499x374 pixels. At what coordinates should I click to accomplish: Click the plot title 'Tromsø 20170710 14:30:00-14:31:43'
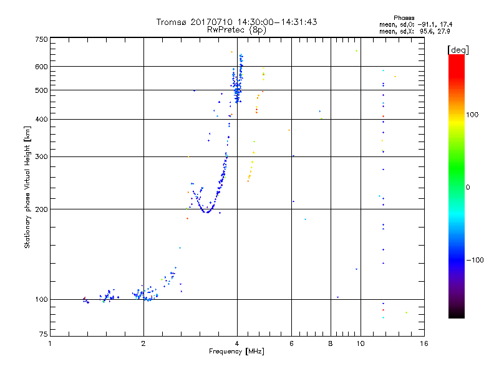237,22
